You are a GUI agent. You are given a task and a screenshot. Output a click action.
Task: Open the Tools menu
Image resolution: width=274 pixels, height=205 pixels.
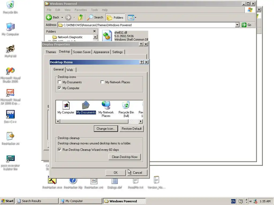pyautogui.click(x=94, y=10)
